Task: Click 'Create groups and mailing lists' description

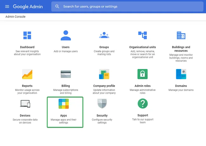Action: coord(104,53)
